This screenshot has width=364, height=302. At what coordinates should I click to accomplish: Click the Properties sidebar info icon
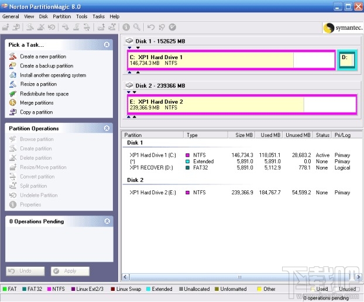pyautogui.click(x=13, y=204)
